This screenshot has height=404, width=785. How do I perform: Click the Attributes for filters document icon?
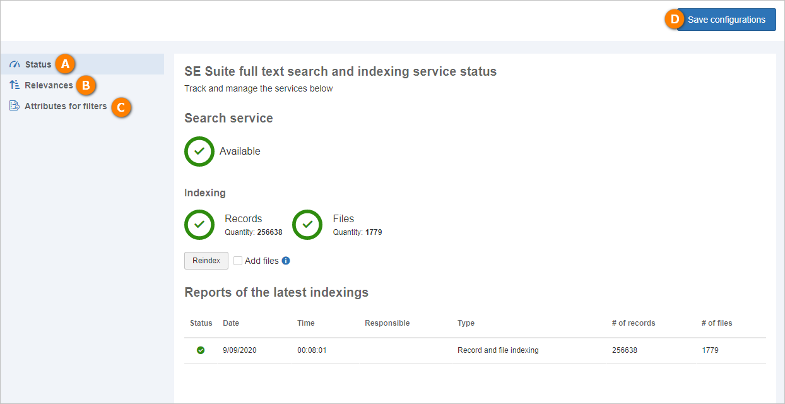pyautogui.click(x=15, y=106)
